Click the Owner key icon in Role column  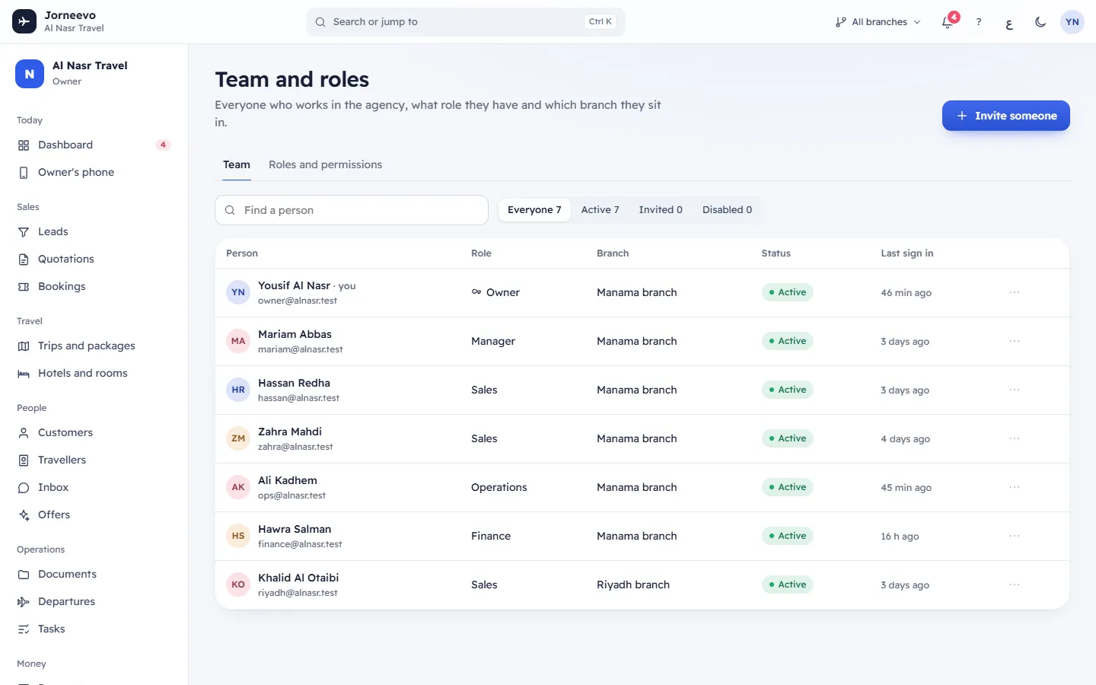476,292
